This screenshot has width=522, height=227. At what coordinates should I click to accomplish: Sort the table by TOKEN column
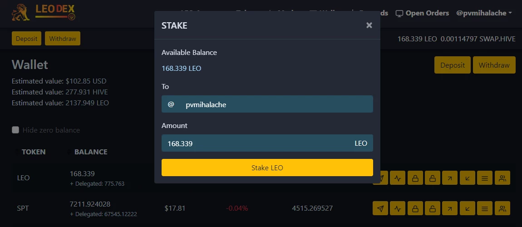click(x=33, y=152)
